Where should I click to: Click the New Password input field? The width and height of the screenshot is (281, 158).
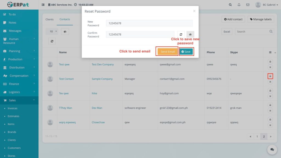tap(149, 23)
